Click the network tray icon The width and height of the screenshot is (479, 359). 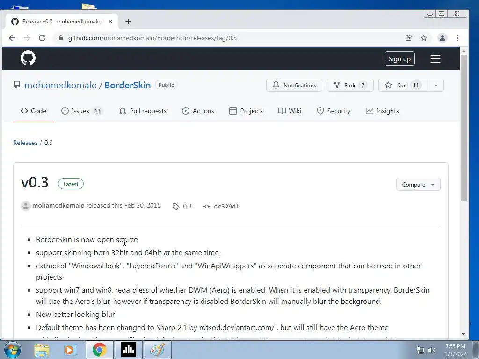tap(421, 350)
